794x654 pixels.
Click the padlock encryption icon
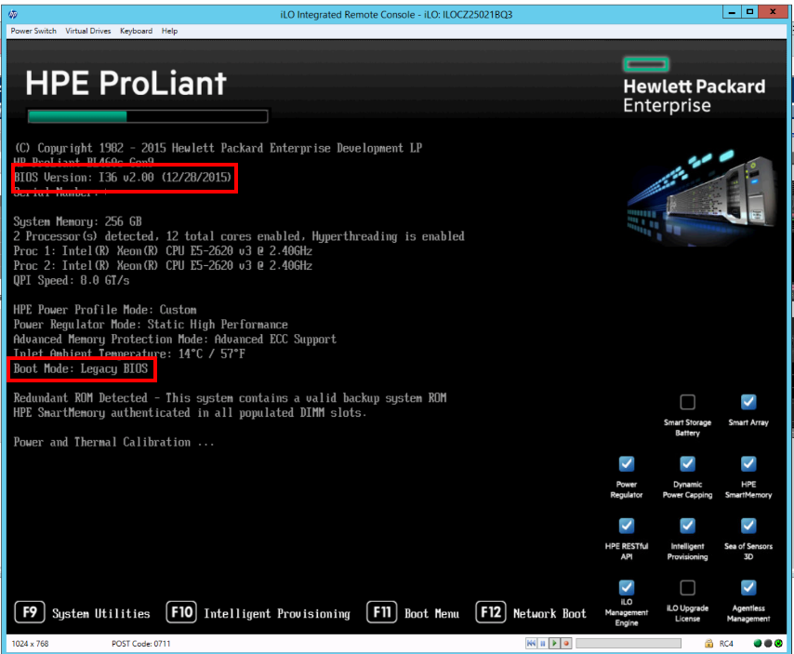(x=708, y=644)
